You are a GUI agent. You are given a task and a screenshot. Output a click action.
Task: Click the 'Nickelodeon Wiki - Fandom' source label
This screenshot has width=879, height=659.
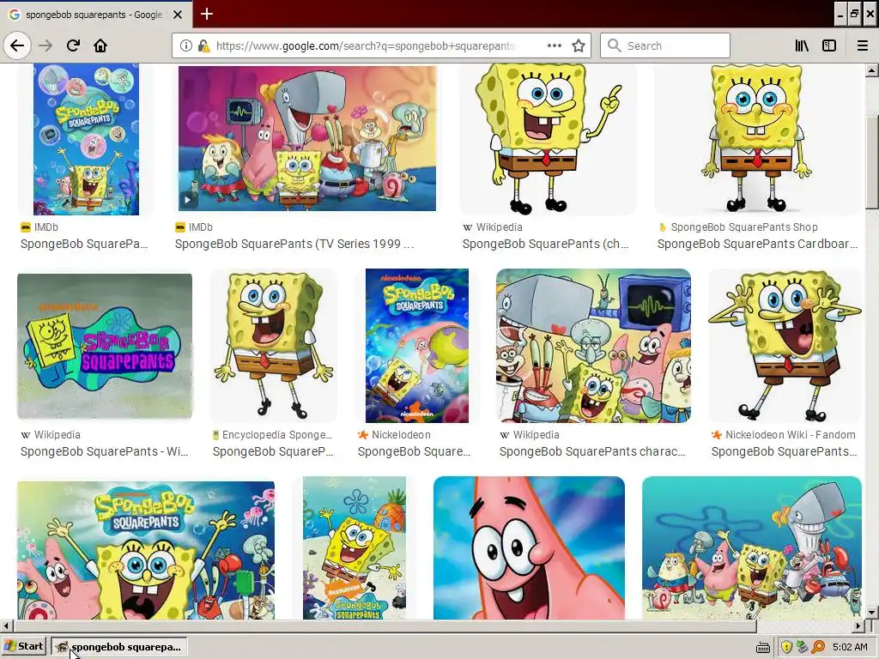coord(791,434)
